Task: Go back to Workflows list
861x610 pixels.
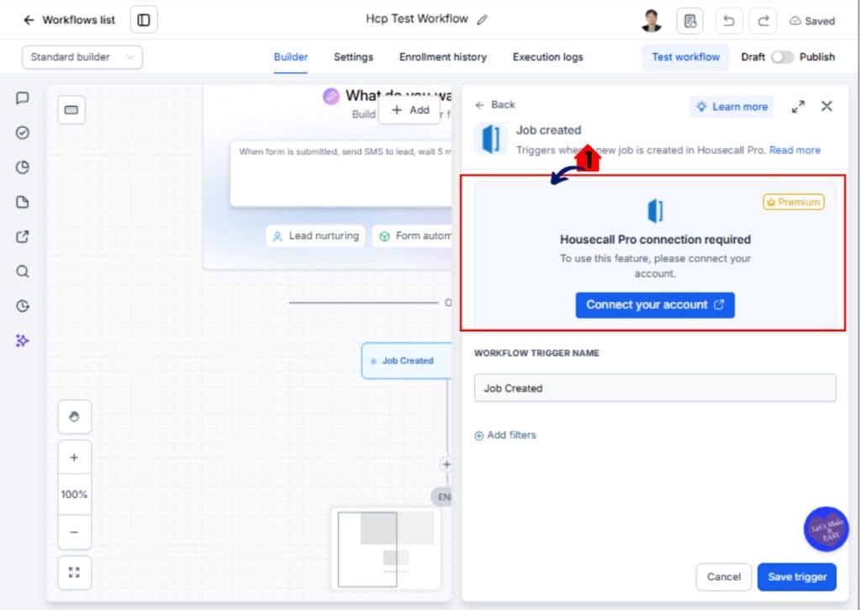Action: (69, 20)
